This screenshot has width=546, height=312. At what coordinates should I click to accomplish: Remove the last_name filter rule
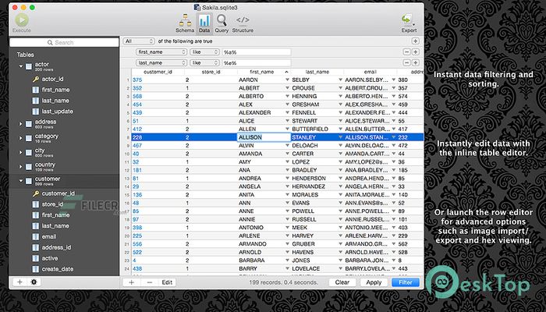[406, 62]
